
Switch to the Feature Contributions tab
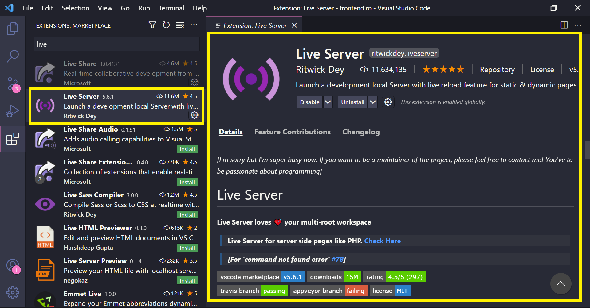pyautogui.click(x=292, y=132)
